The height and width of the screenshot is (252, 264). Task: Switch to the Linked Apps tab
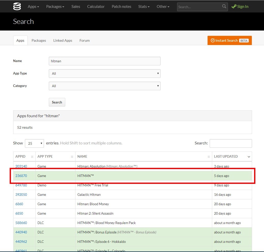[x=63, y=40]
